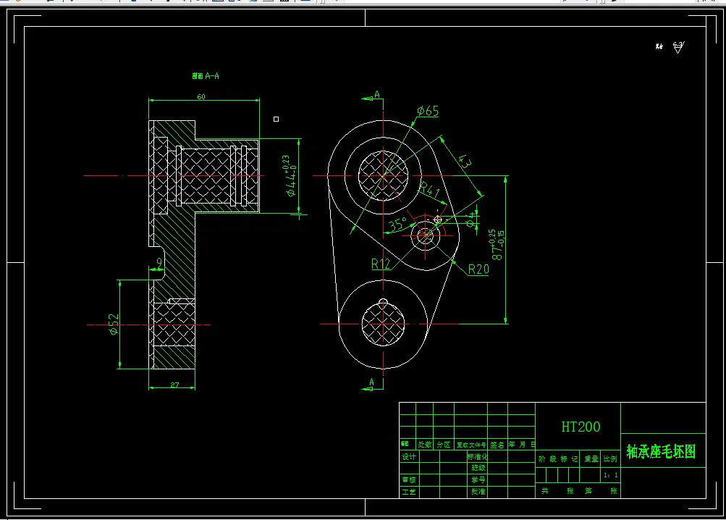Click the '设计' cell in title block

[409, 457]
